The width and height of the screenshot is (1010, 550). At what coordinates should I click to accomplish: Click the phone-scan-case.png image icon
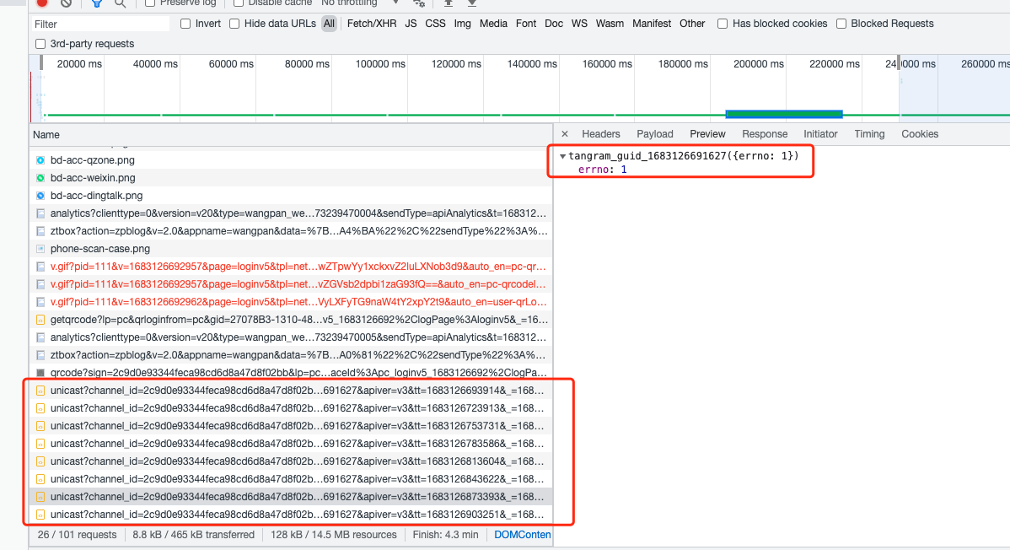[x=40, y=249]
